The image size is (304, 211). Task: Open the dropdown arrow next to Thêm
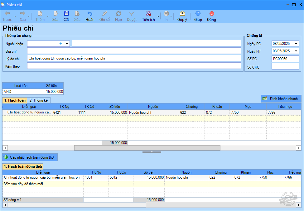tap(48, 17)
